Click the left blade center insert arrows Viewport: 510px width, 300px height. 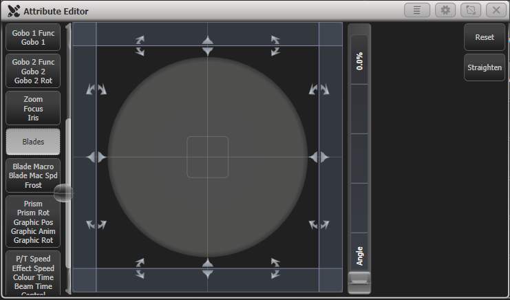[96, 158]
